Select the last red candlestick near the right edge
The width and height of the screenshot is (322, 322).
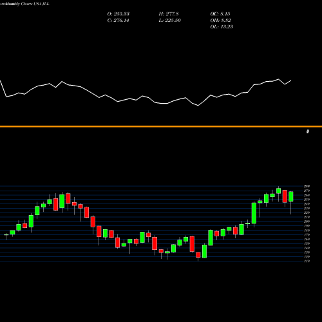(x=285, y=196)
